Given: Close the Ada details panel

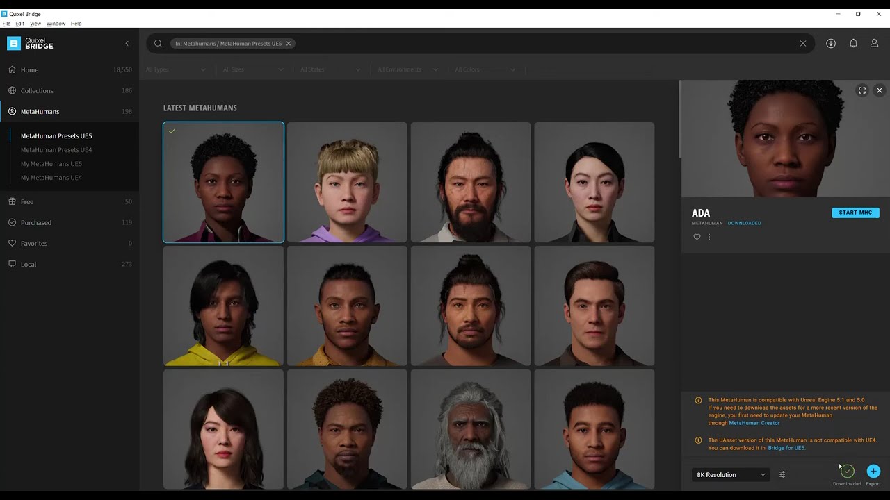Looking at the screenshot, I should coord(880,90).
